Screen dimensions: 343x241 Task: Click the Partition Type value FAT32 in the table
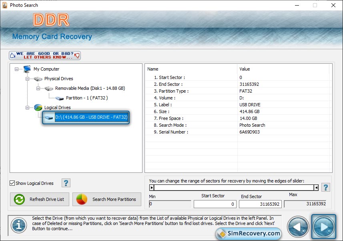pyautogui.click(x=246, y=91)
